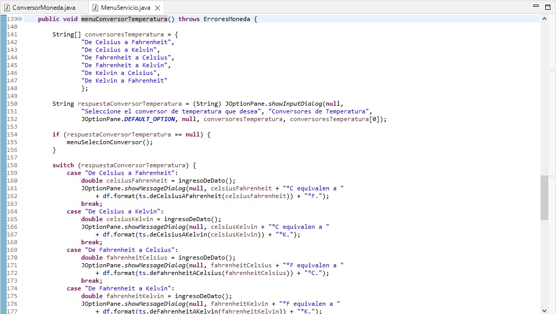Select the MenuServicio.java tab
Image resolution: width=556 pixels, height=314 pixels.
click(x=125, y=7)
